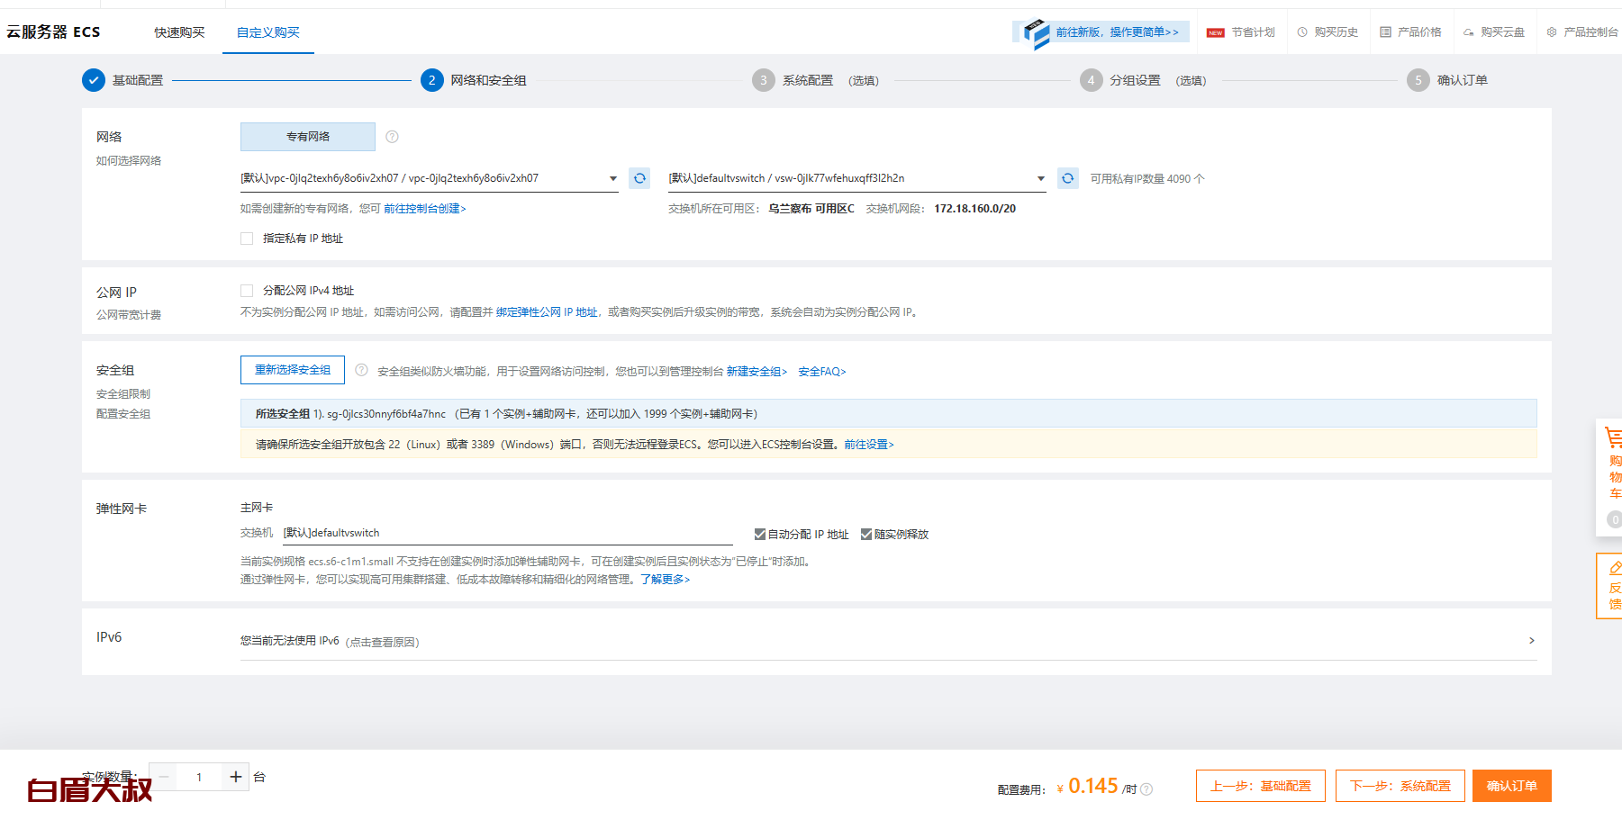The height and width of the screenshot is (829, 1622).
Task: Click the completed step 1 checkmark icon
Action: click(x=94, y=80)
